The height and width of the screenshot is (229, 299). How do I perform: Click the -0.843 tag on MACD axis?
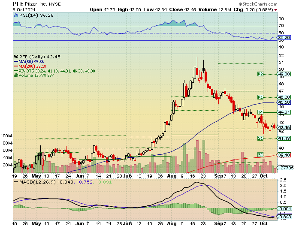click(284, 217)
